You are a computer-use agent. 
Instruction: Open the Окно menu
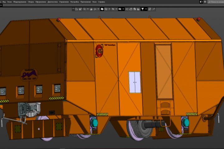point(94,2)
